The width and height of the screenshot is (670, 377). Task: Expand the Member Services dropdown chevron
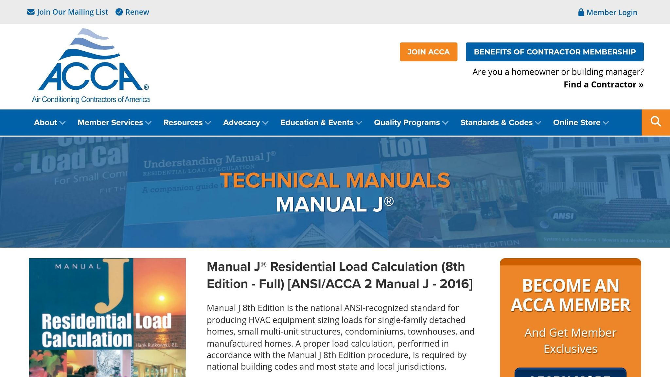[x=148, y=123]
